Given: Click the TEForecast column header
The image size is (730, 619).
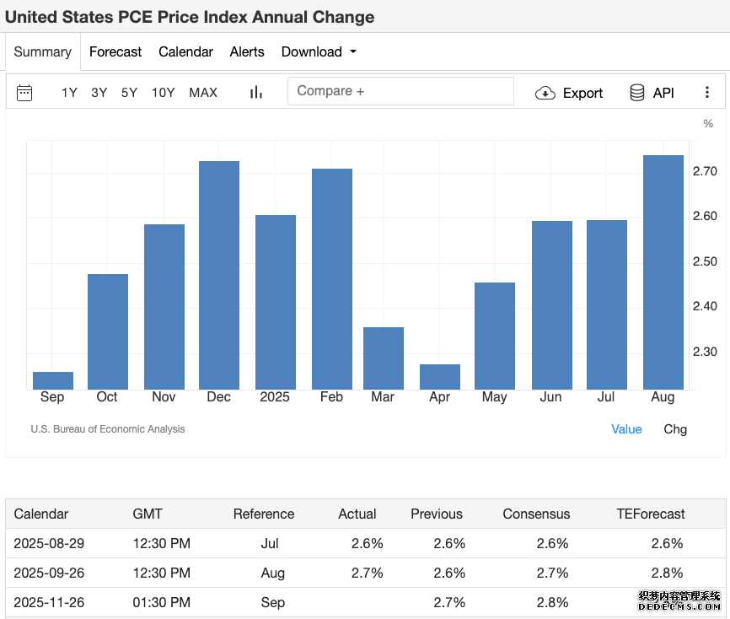Looking at the screenshot, I should pyautogui.click(x=651, y=514).
